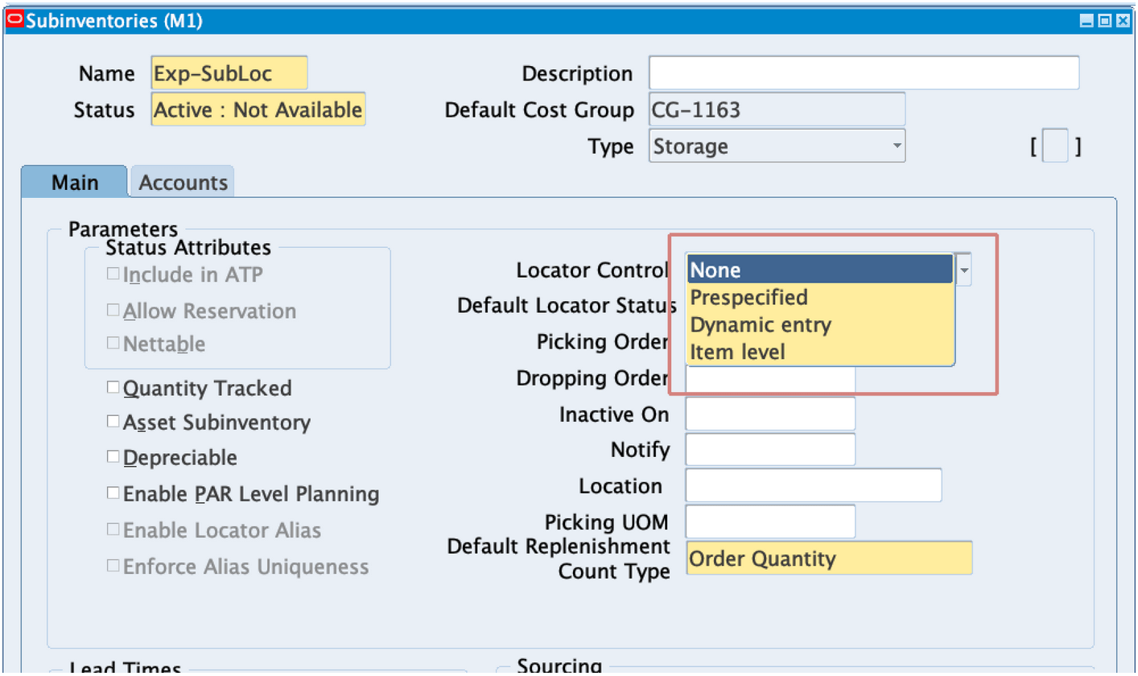Enable the Depreciable checkbox

tap(113, 455)
